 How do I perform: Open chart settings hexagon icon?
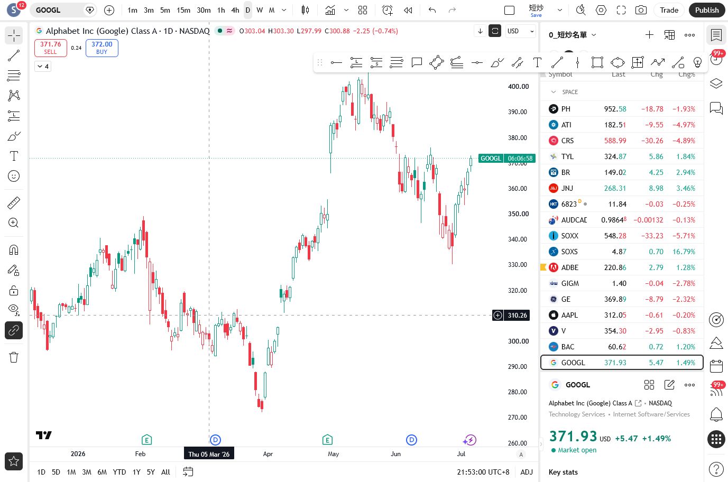[601, 10]
